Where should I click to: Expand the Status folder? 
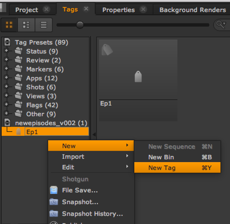6,51
